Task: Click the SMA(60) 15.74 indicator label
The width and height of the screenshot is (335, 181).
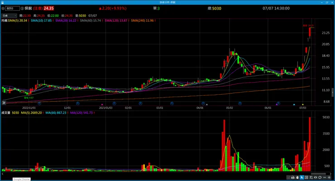Action: (91, 21)
